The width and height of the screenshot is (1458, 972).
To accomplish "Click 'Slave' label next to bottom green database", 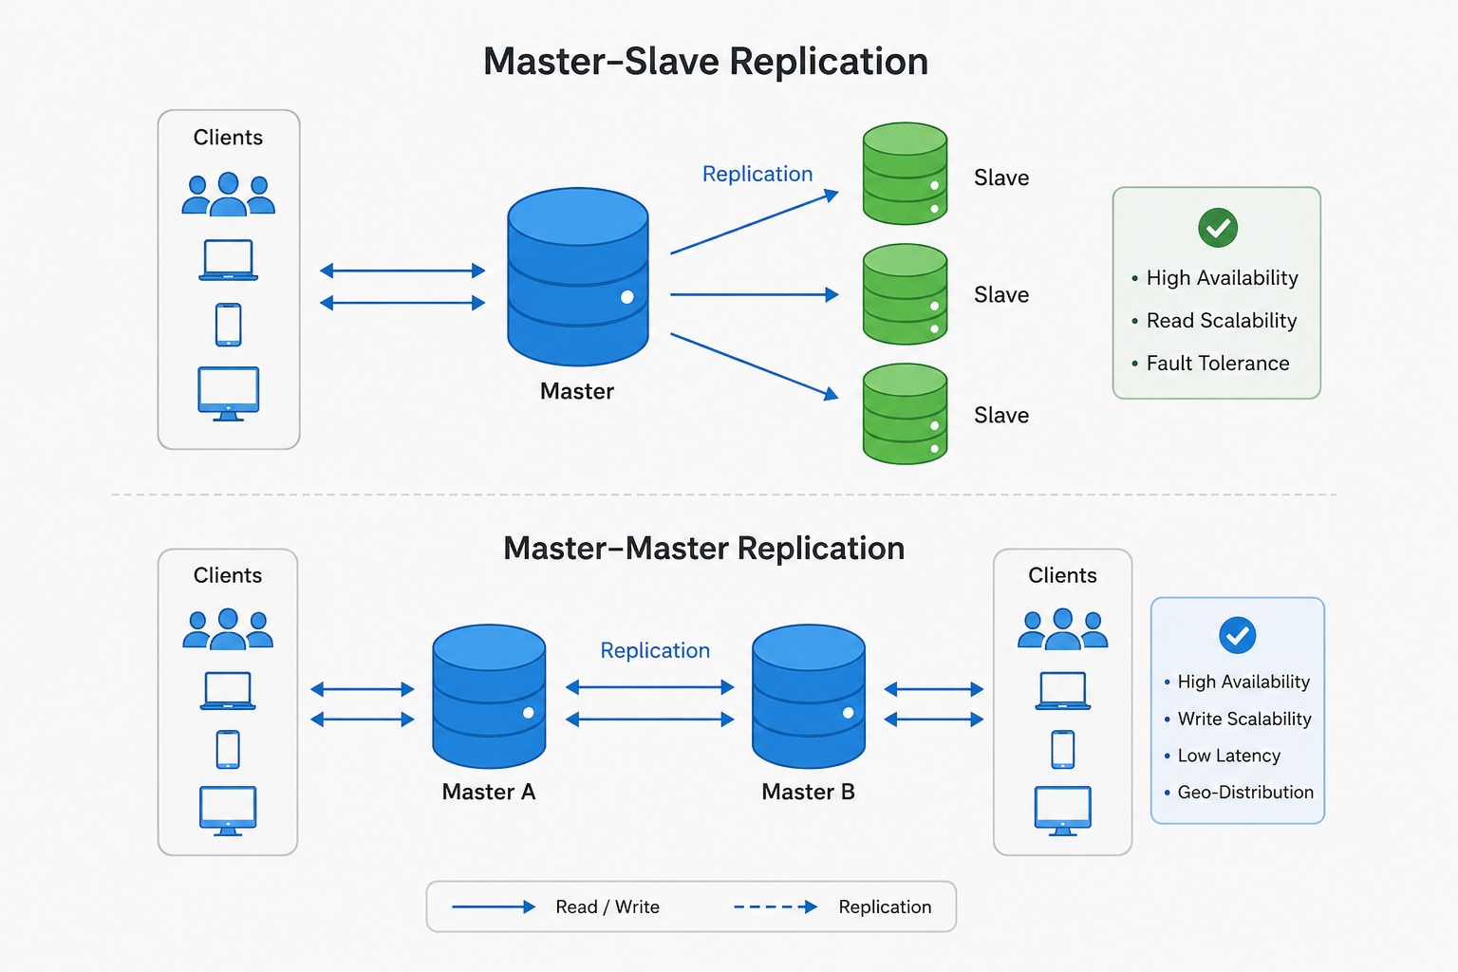I will [x=1001, y=415].
